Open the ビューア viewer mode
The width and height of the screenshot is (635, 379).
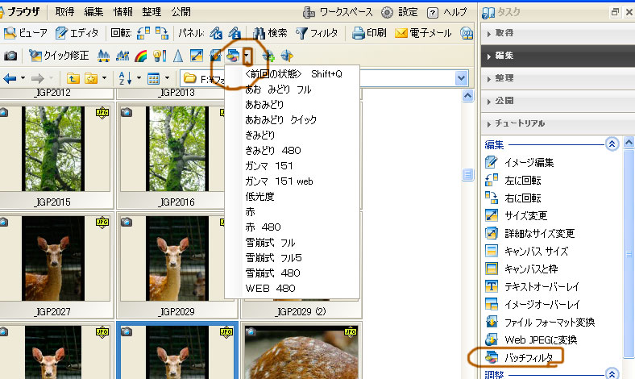(26, 33)
